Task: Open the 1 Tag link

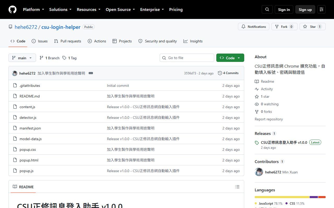Action: click(69, 58)
